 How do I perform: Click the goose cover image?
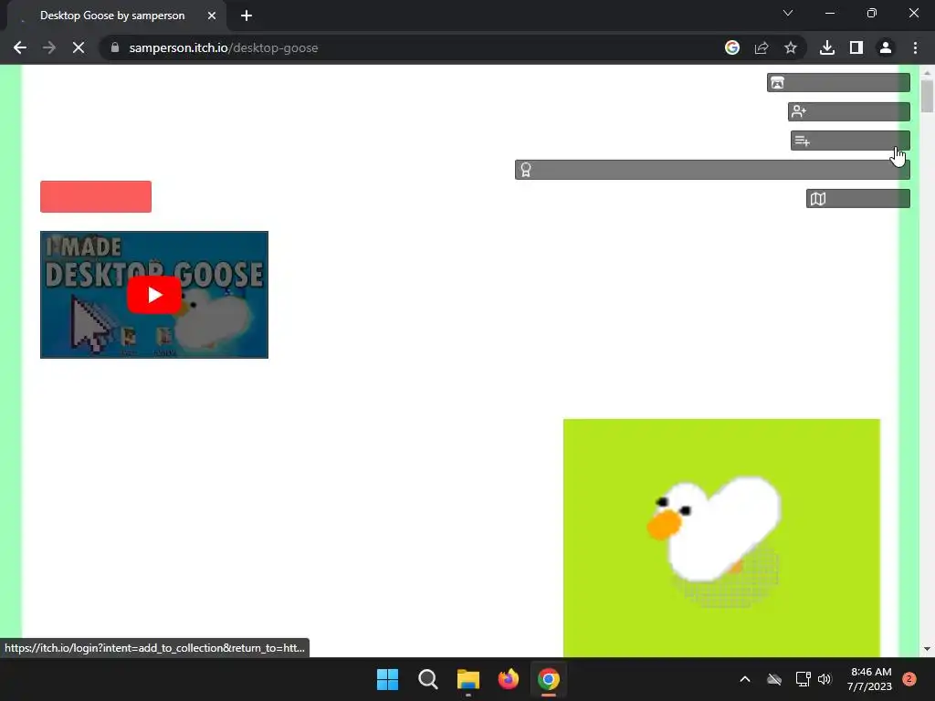click(721, 538)
